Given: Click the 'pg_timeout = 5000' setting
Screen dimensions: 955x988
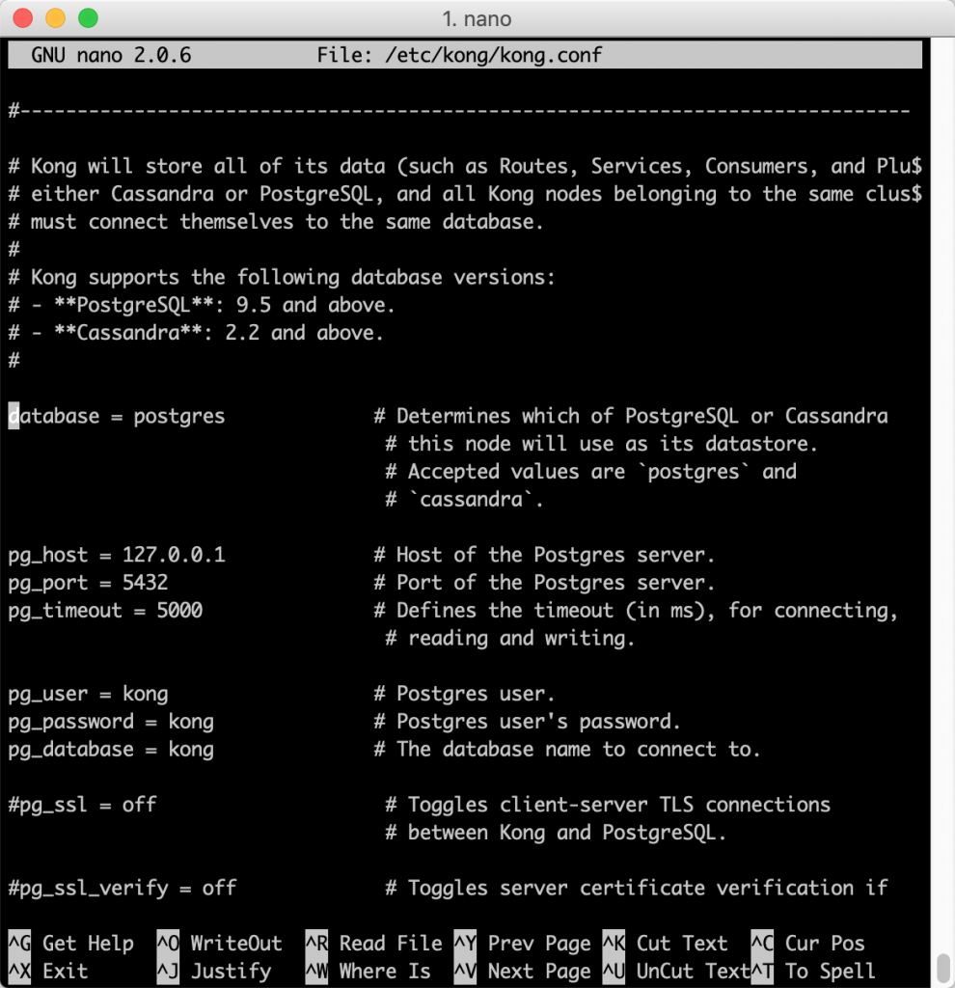Looking at the screenshot, I should point(105,611).
